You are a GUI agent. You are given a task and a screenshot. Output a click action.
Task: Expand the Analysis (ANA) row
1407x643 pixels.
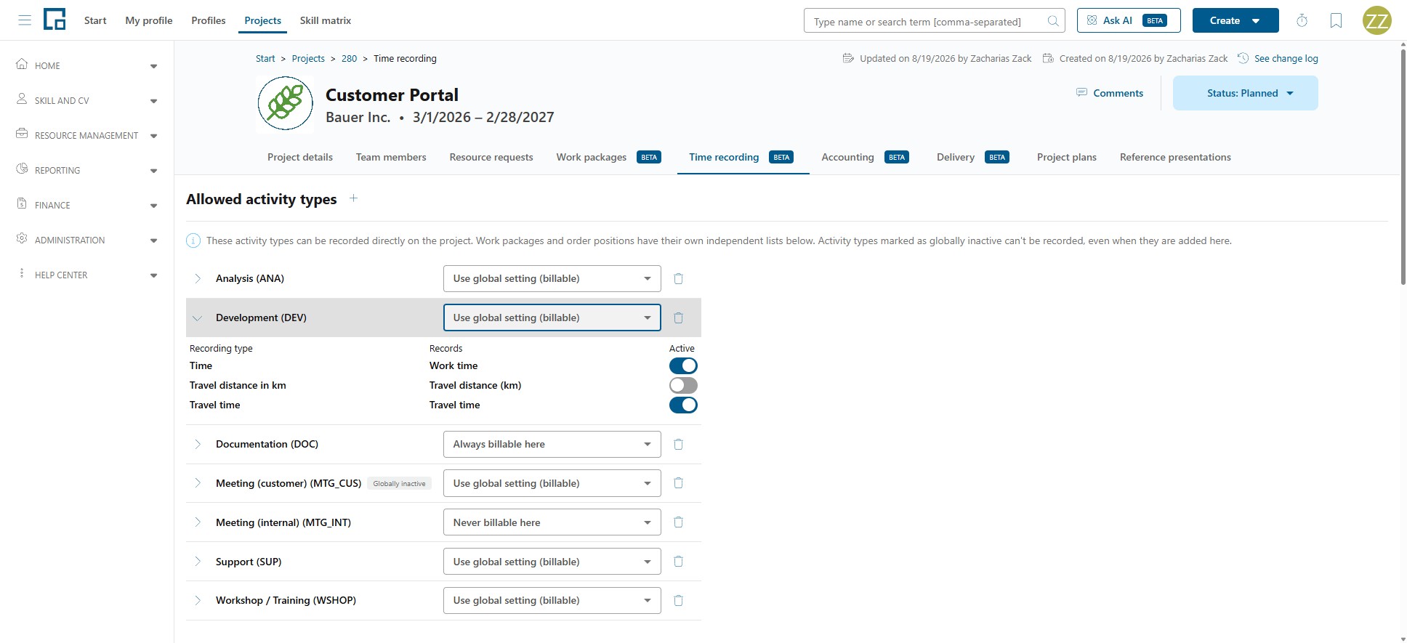point(198,279)
